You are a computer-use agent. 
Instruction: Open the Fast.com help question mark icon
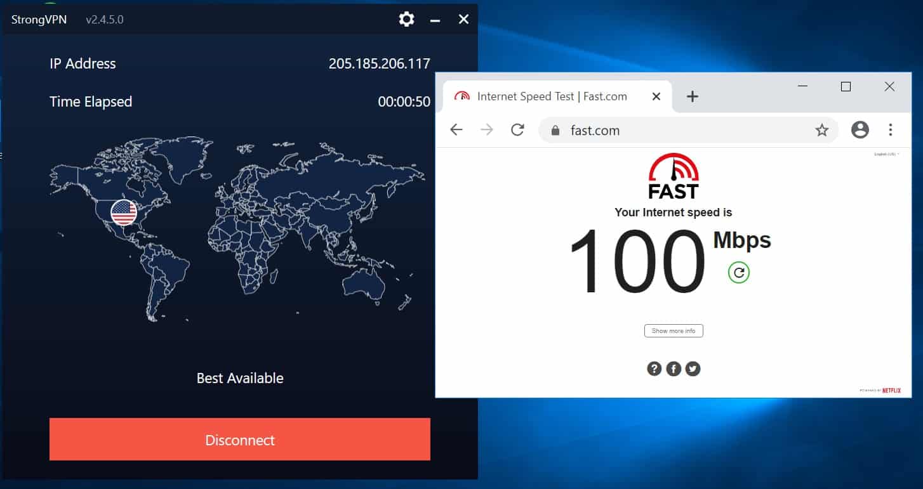click(654, 368)
